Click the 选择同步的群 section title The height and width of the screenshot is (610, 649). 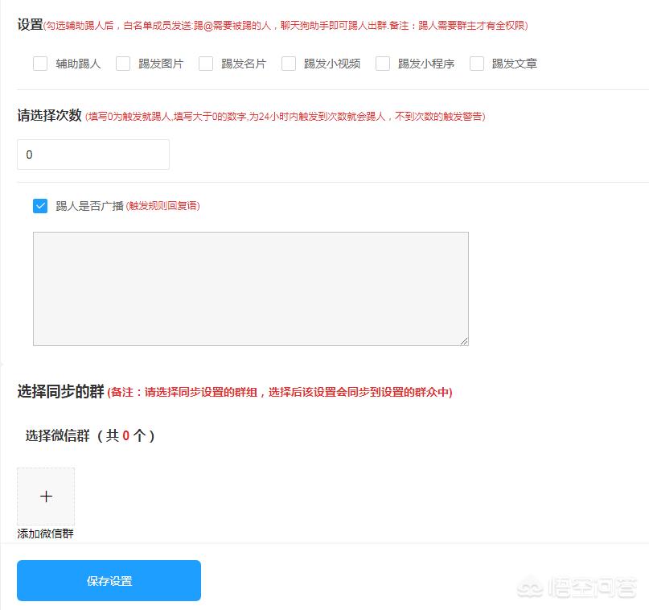pos(58,393)
